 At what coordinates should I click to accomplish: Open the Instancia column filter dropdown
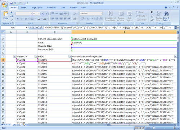[x=36, y=56]
